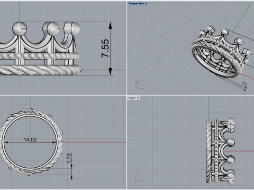Open the Perspective viewport dropdown arrow
This screenshot has height=190, width=254.
(147, 3)
